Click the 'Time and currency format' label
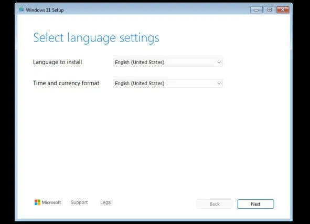The image size is (310, 224). tap(66, 83)
